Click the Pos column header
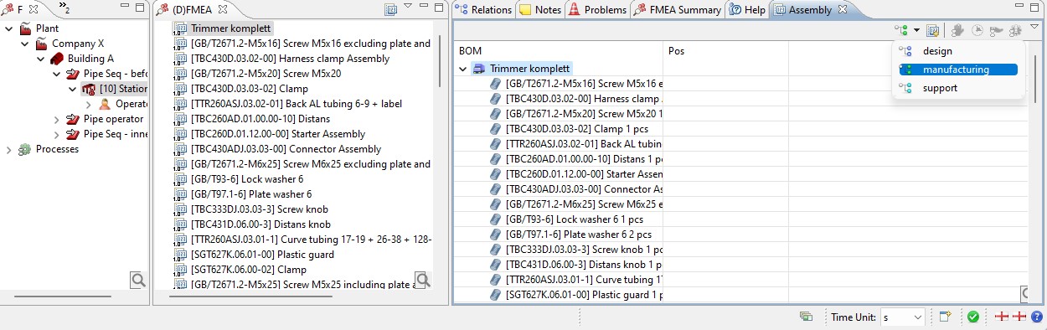The width and height of the screenshot is (1047, 330). click(725, 51)
